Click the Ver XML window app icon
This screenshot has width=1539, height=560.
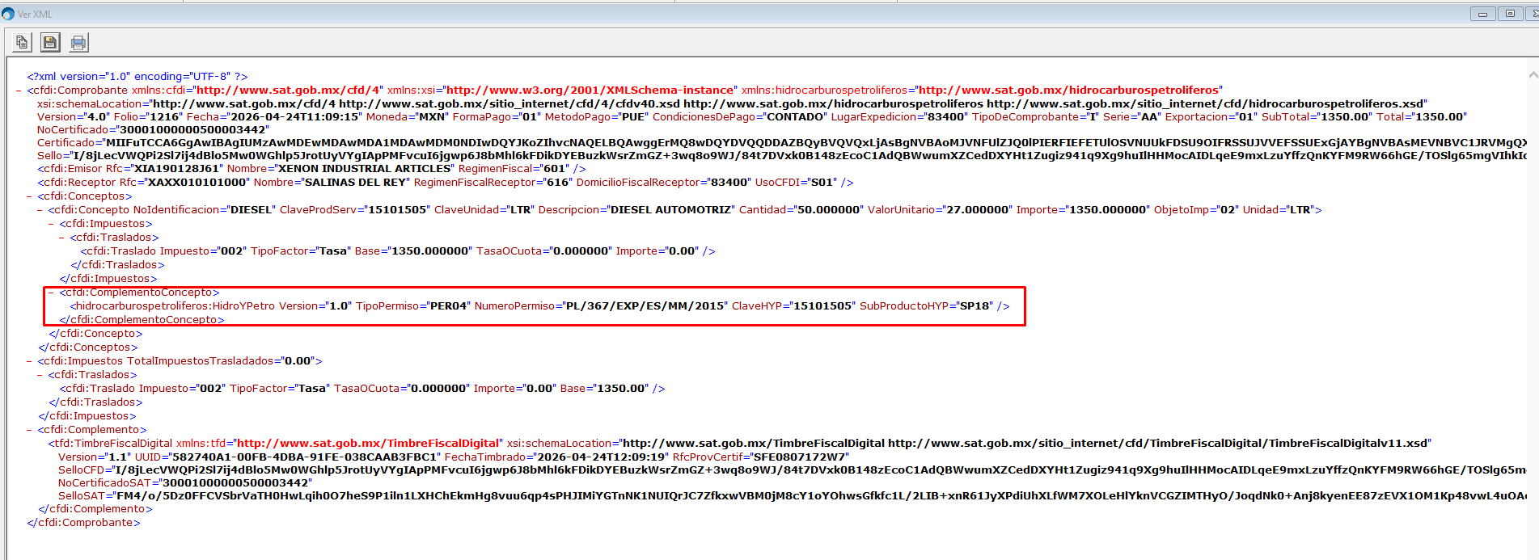8,14
